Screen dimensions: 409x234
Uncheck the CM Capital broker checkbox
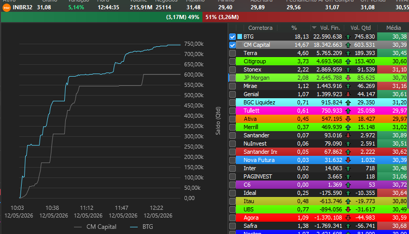click(232, 45)
